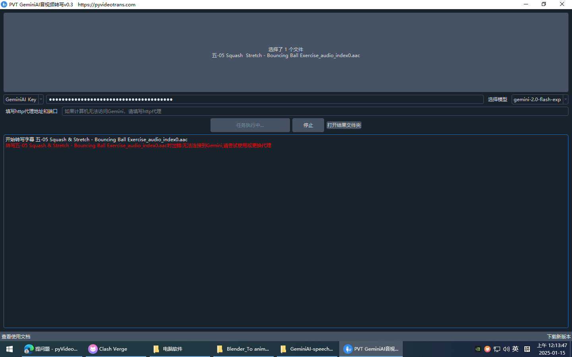Open the 查看使用文档 link
572x357 pixels.
pyautogui.click(x=16, y=337)
